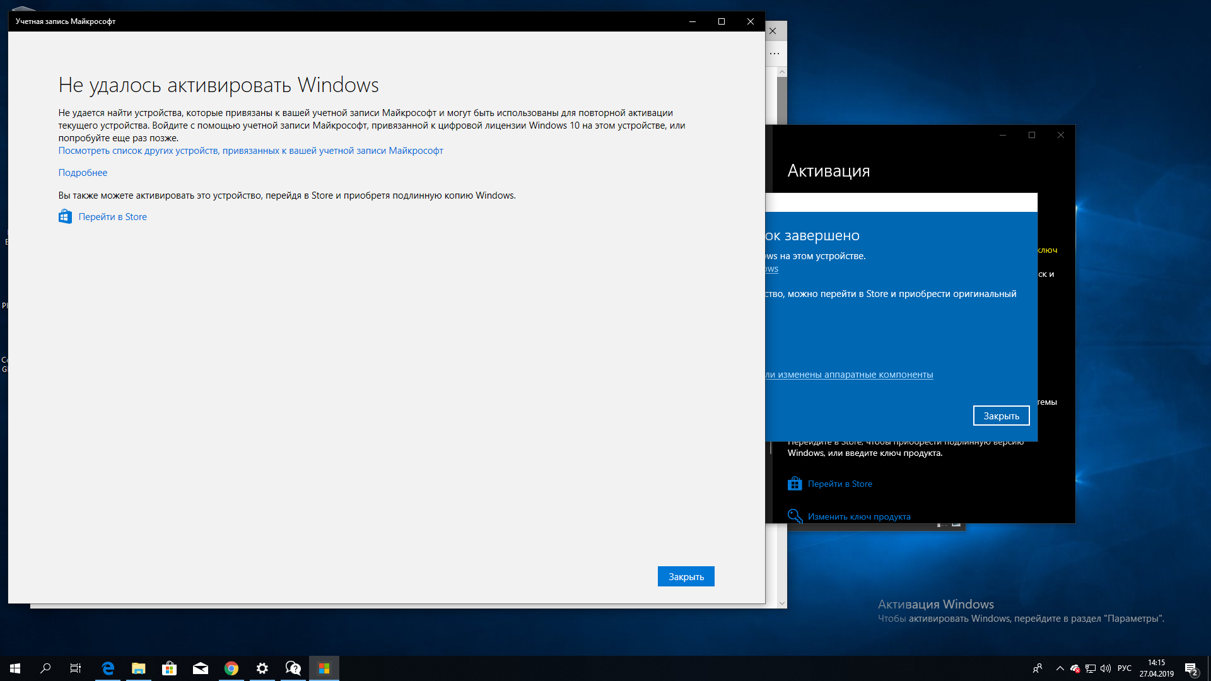Open the People icon in the system tray
1211x681 pixels.
point(1038,668)
